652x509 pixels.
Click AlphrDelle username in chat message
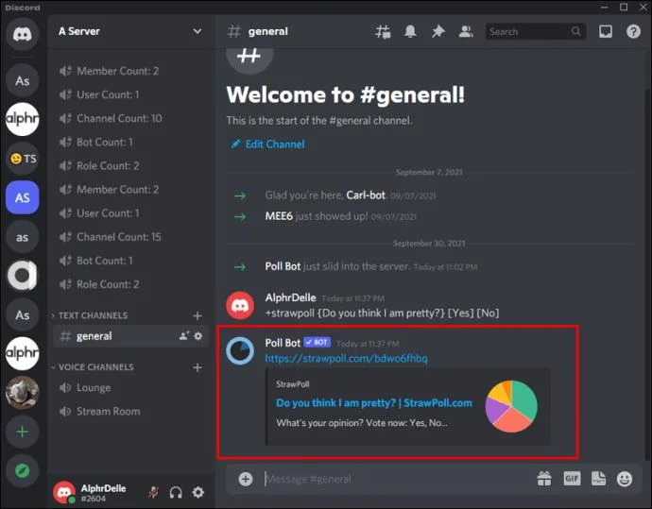[290, 297]
